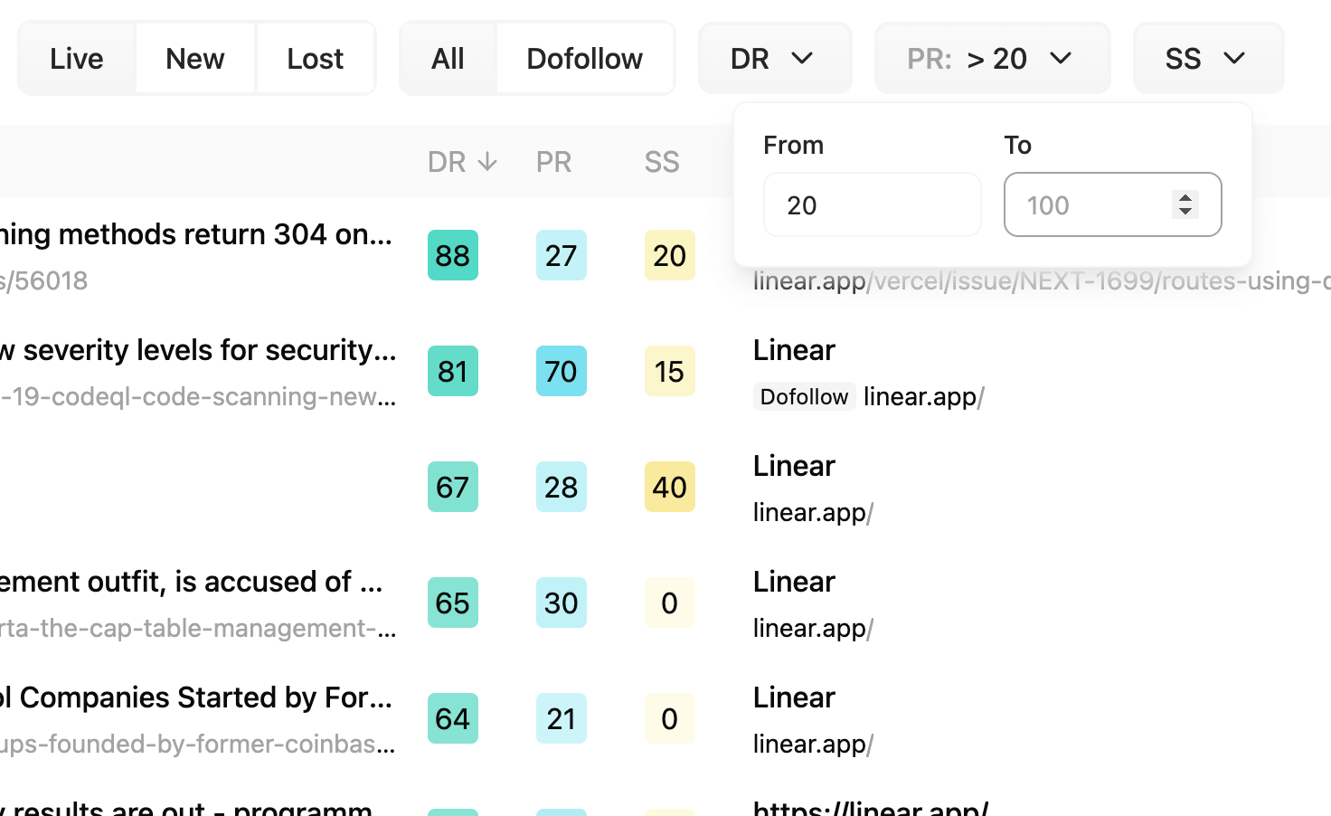This screenshot has height=816, width=1331.
Task: Open the PR > 20 filter dropdown
Action: (991, 59)
